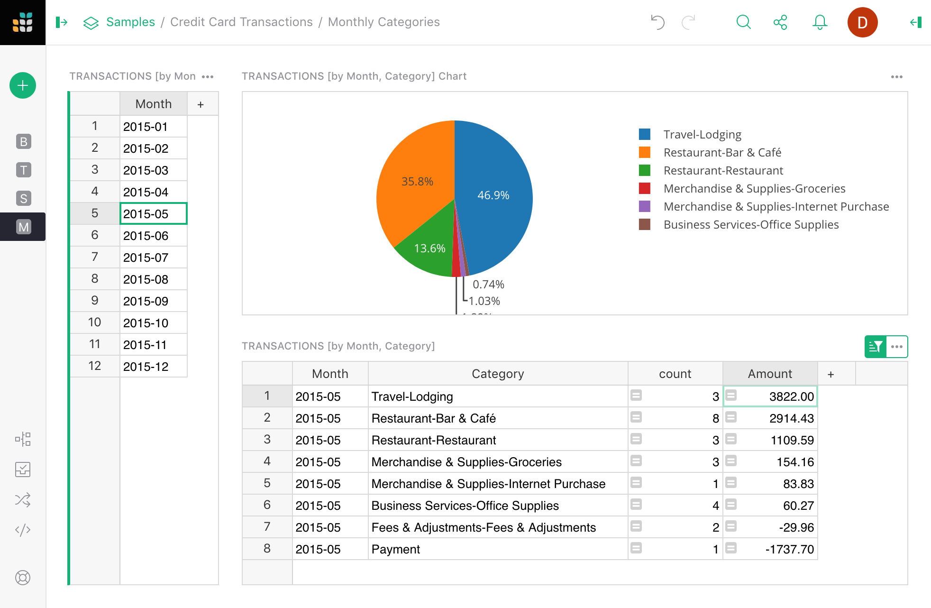This screenshot has width=931, height=608.
Task: Click the undo arrow icon
Action: pyautogui.click(x=657, y=22)
